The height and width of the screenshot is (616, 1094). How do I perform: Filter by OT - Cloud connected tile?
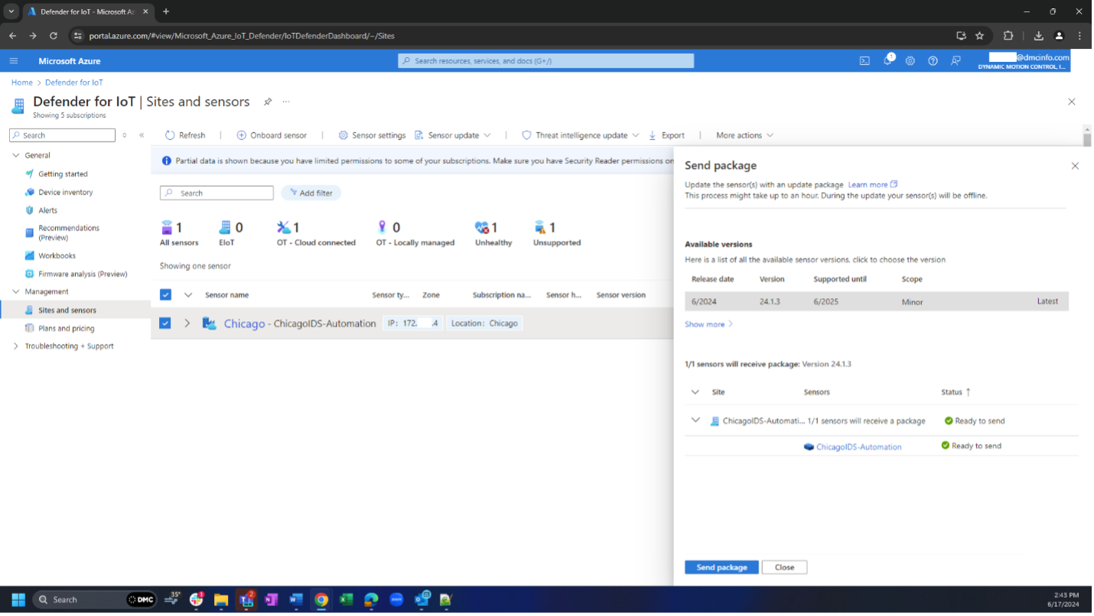click(x=315, y=233)
